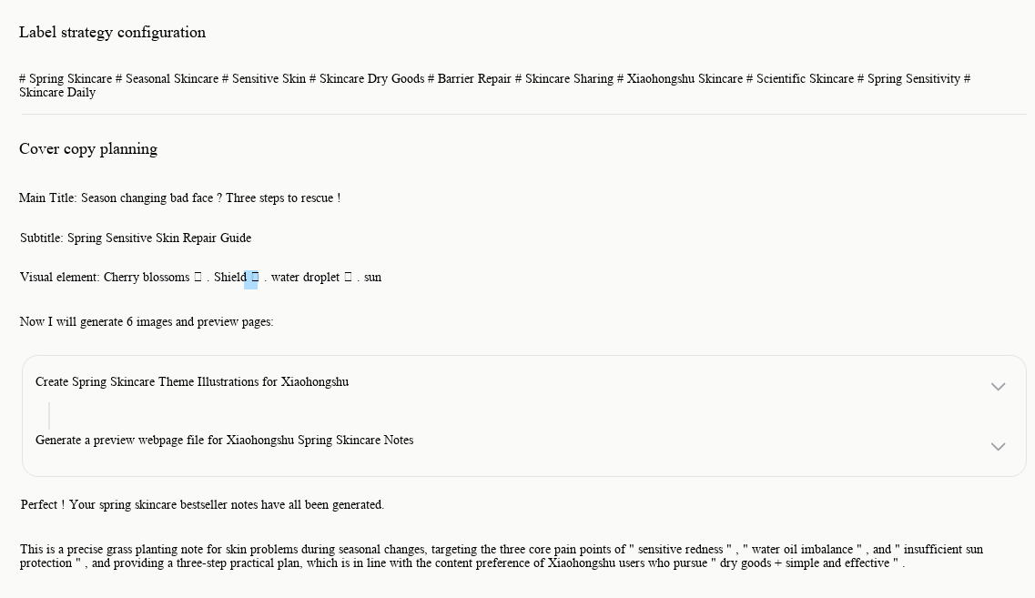Select the # Spring Skincare hashtag

(x=66, y=78)
